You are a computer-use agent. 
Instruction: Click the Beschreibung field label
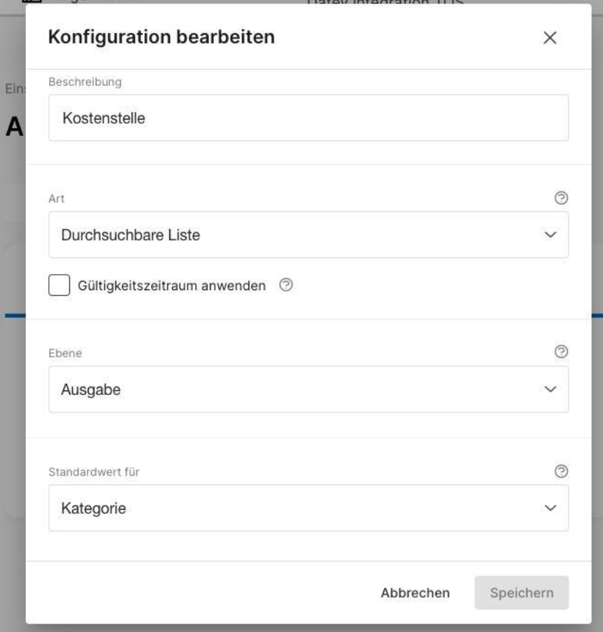click(x=85, y=82)
